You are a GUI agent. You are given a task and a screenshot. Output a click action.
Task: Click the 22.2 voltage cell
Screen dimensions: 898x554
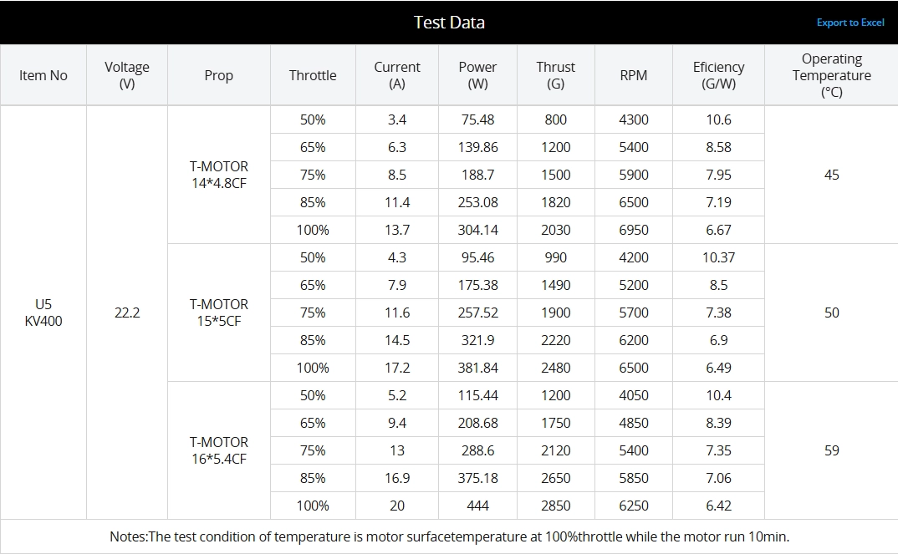[x=127, y=313]
